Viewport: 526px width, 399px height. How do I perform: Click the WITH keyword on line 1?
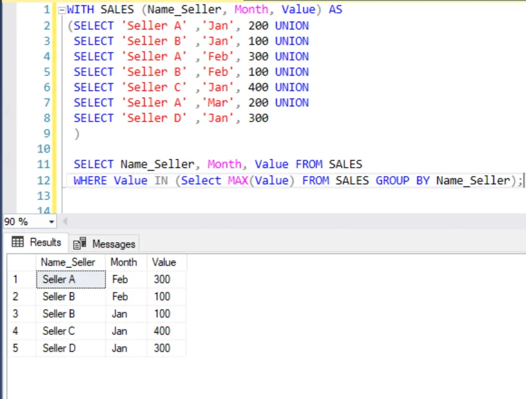click(80, 10)
